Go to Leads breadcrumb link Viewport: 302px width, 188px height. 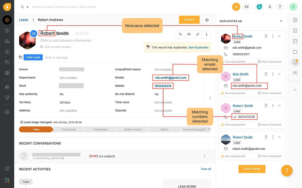(24, 20)
